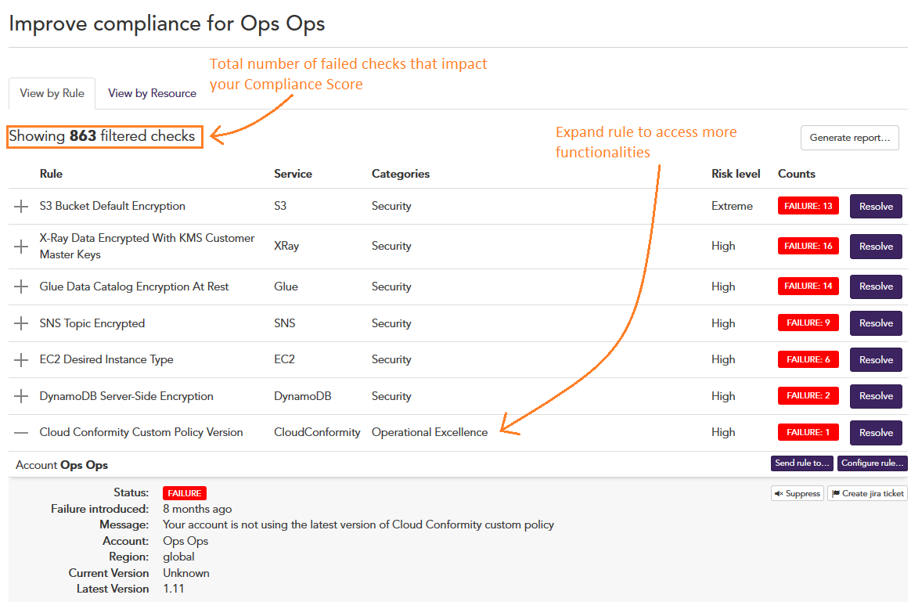Click the Operational Excellence category cell
The height and width of the screenshot is (602, 911).
[x=430, y=432]
